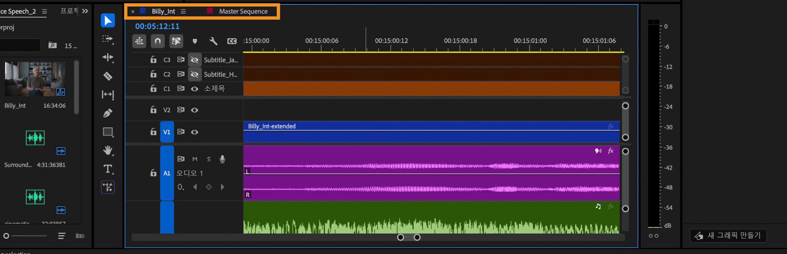Viewport: 787px width, 254px height.
Task: Toggle sync lock on V1 track
Action: coord(180,132)
